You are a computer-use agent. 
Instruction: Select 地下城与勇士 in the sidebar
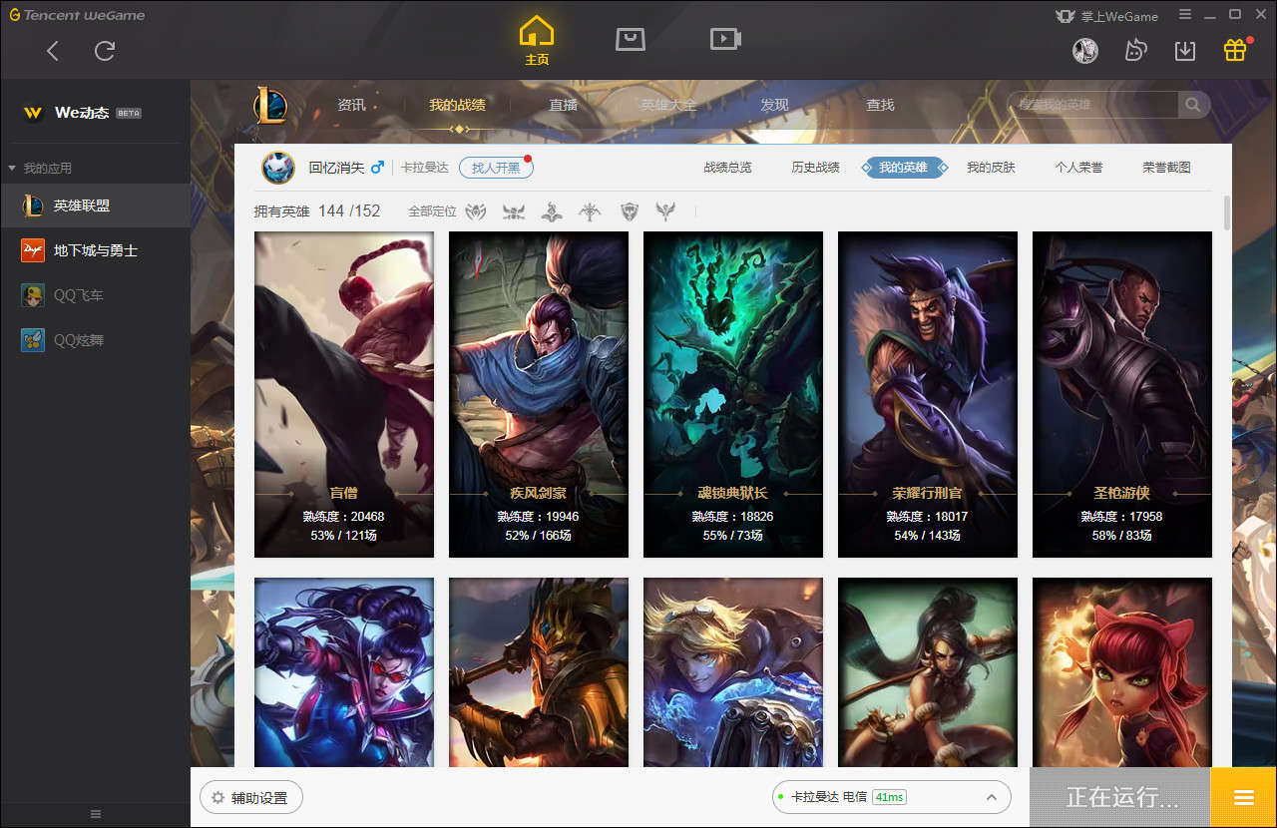pos(95,250)
